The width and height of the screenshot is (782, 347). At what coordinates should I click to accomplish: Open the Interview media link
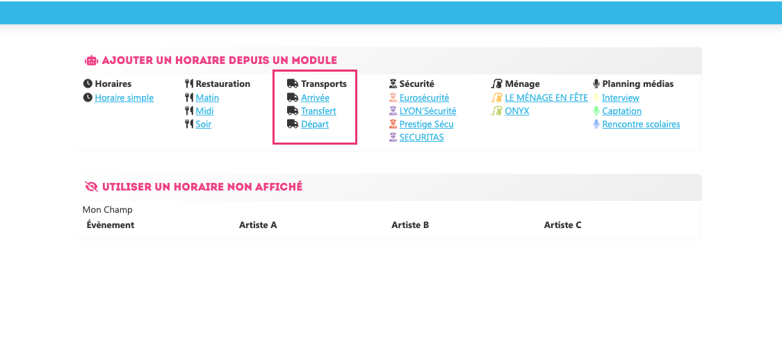click(621, 98)
